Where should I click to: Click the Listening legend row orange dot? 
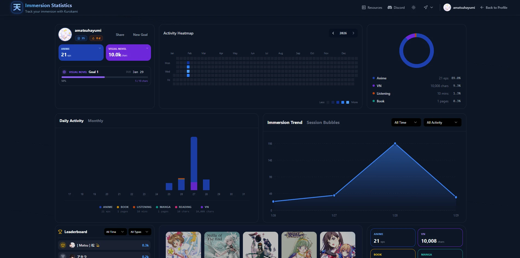374,94
